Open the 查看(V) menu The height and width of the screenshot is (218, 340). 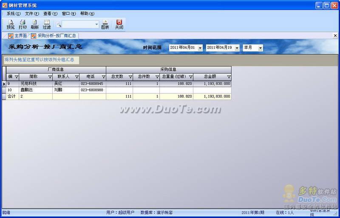click(50, 14)
